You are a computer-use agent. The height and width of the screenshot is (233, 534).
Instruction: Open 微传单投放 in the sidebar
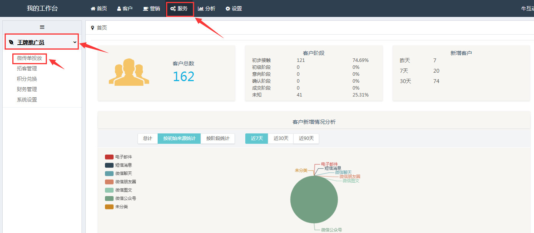(x=29, y=58)
